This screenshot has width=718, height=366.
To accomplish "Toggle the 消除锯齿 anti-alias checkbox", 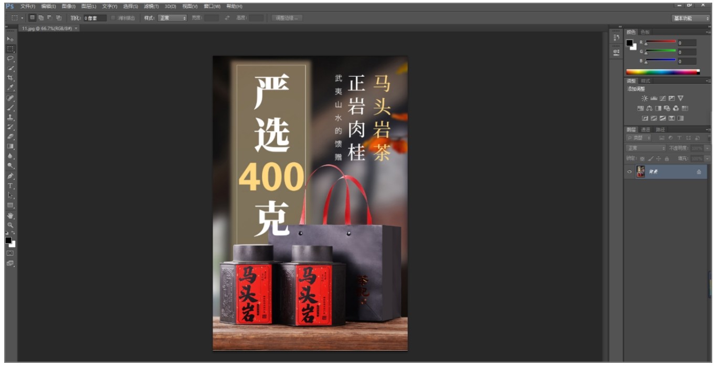I will coord(113,18).
